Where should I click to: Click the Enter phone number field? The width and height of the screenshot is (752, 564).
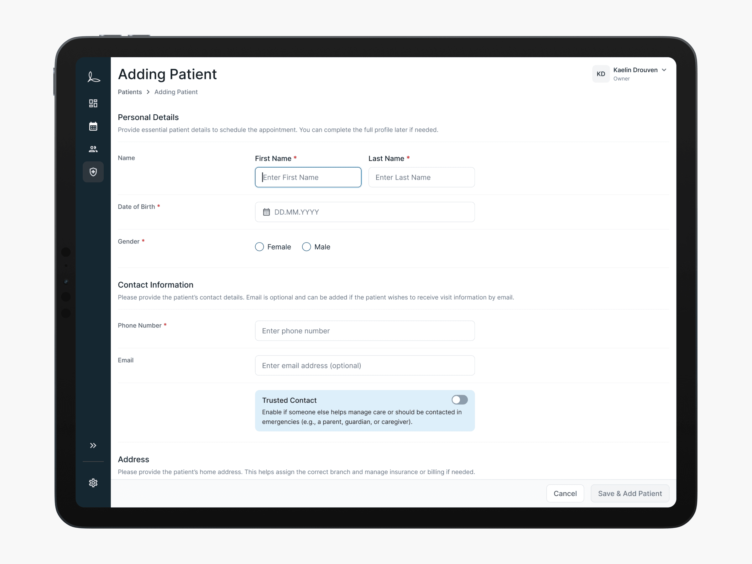364,331
